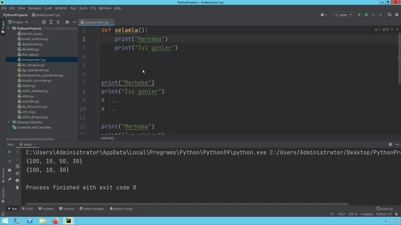Open Firefox from taskbar

[56, 221]
